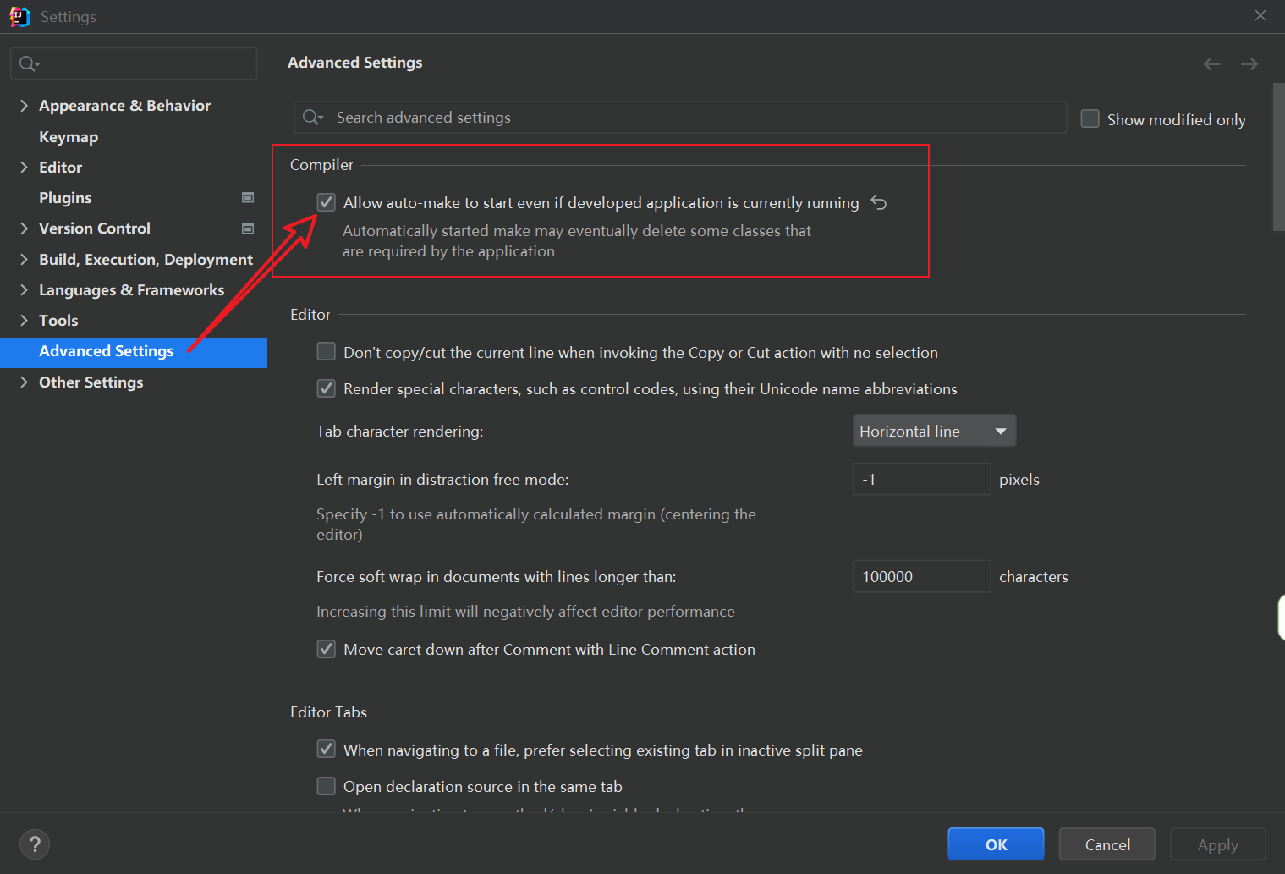Click the Version Control project-level icon

(x=248, y=228)
